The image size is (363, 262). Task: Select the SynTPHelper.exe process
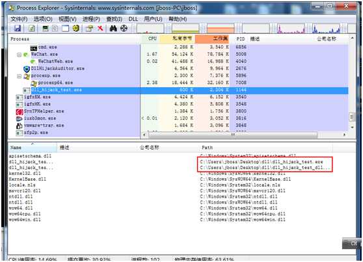pyautogui.click(x=44, y=111)
